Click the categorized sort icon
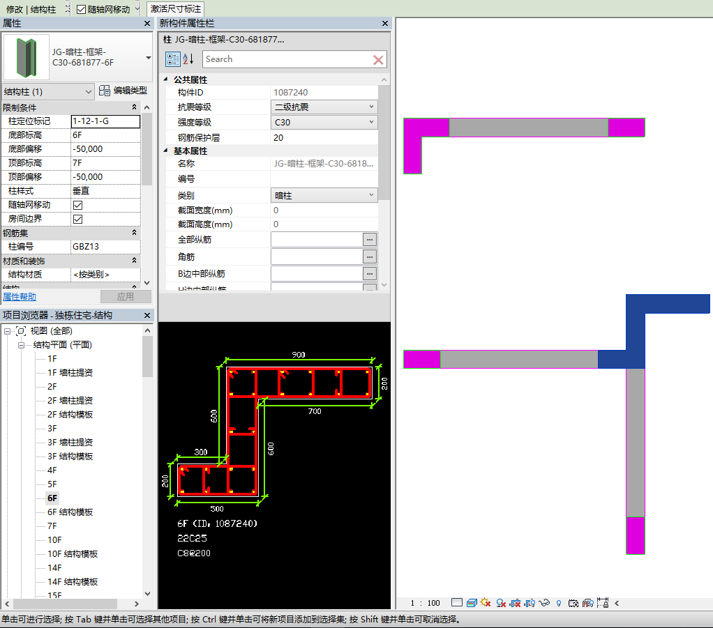 pyautogui.click(x=173, y=59)
